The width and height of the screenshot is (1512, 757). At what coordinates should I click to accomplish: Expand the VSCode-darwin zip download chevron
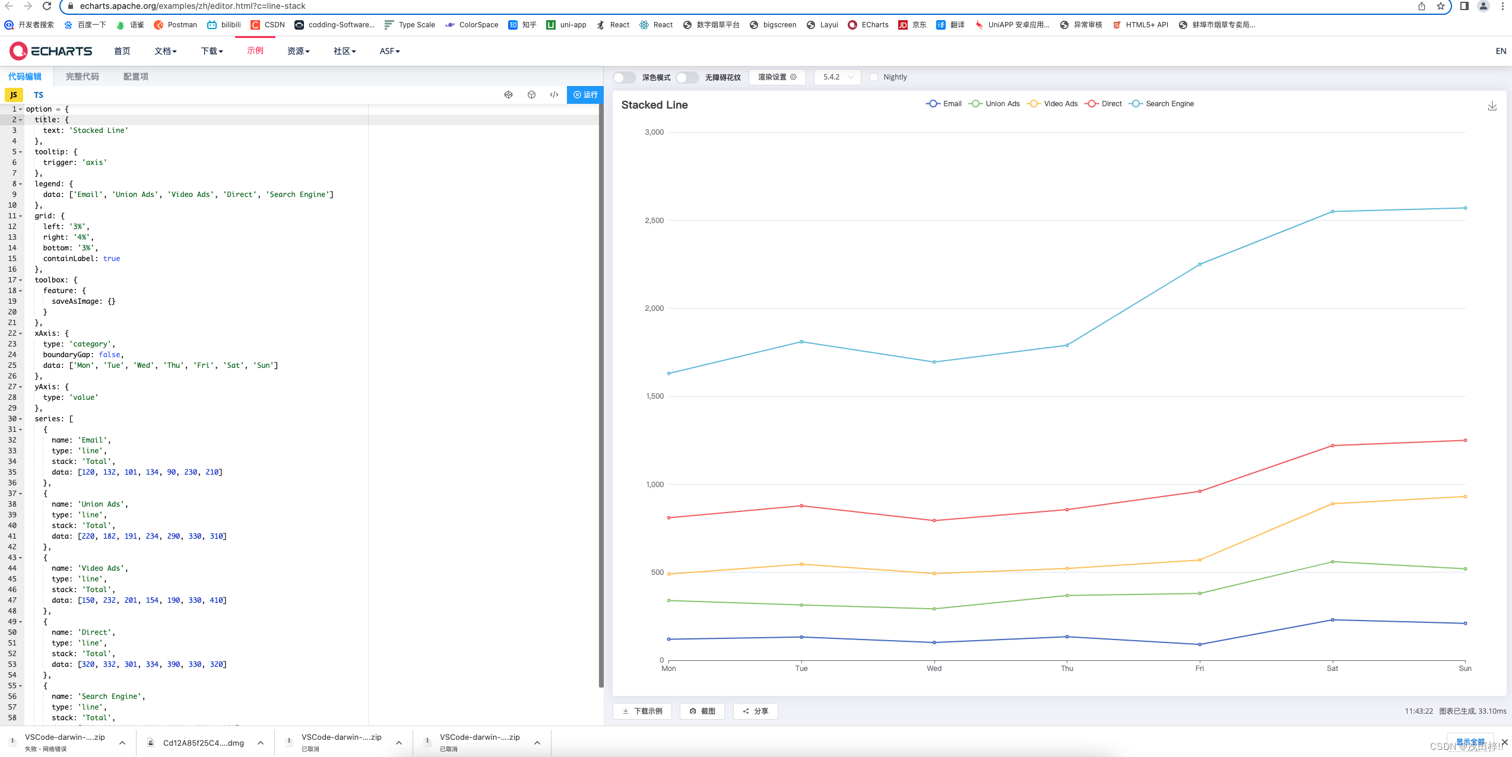click(x=122, y=742)
